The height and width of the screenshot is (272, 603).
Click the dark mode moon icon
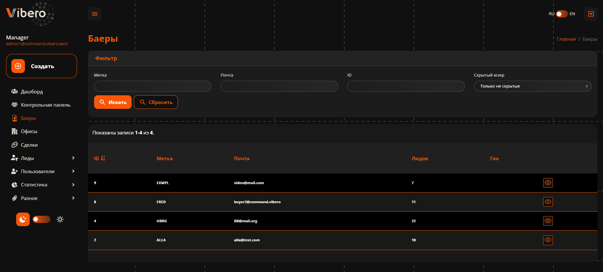tap(23, 219)
